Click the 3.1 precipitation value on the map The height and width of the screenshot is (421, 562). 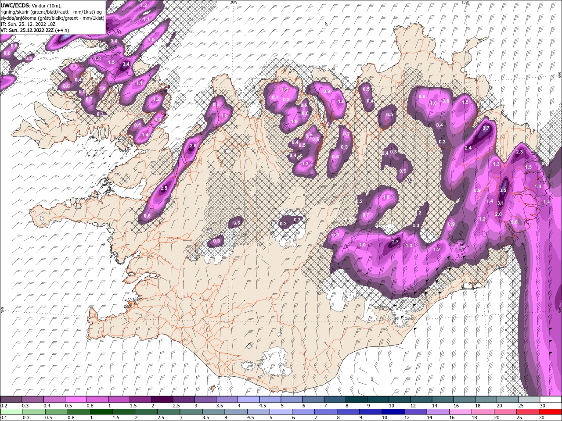(501, 203)
